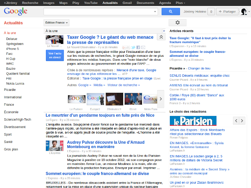
Task: Click the le Parisien logo banner
Action: coord(193,121)
